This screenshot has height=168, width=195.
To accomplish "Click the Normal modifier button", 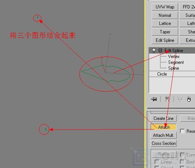I will point(165,15).
